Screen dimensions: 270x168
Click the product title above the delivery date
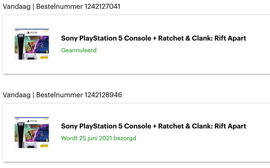(x=154, y=126)
